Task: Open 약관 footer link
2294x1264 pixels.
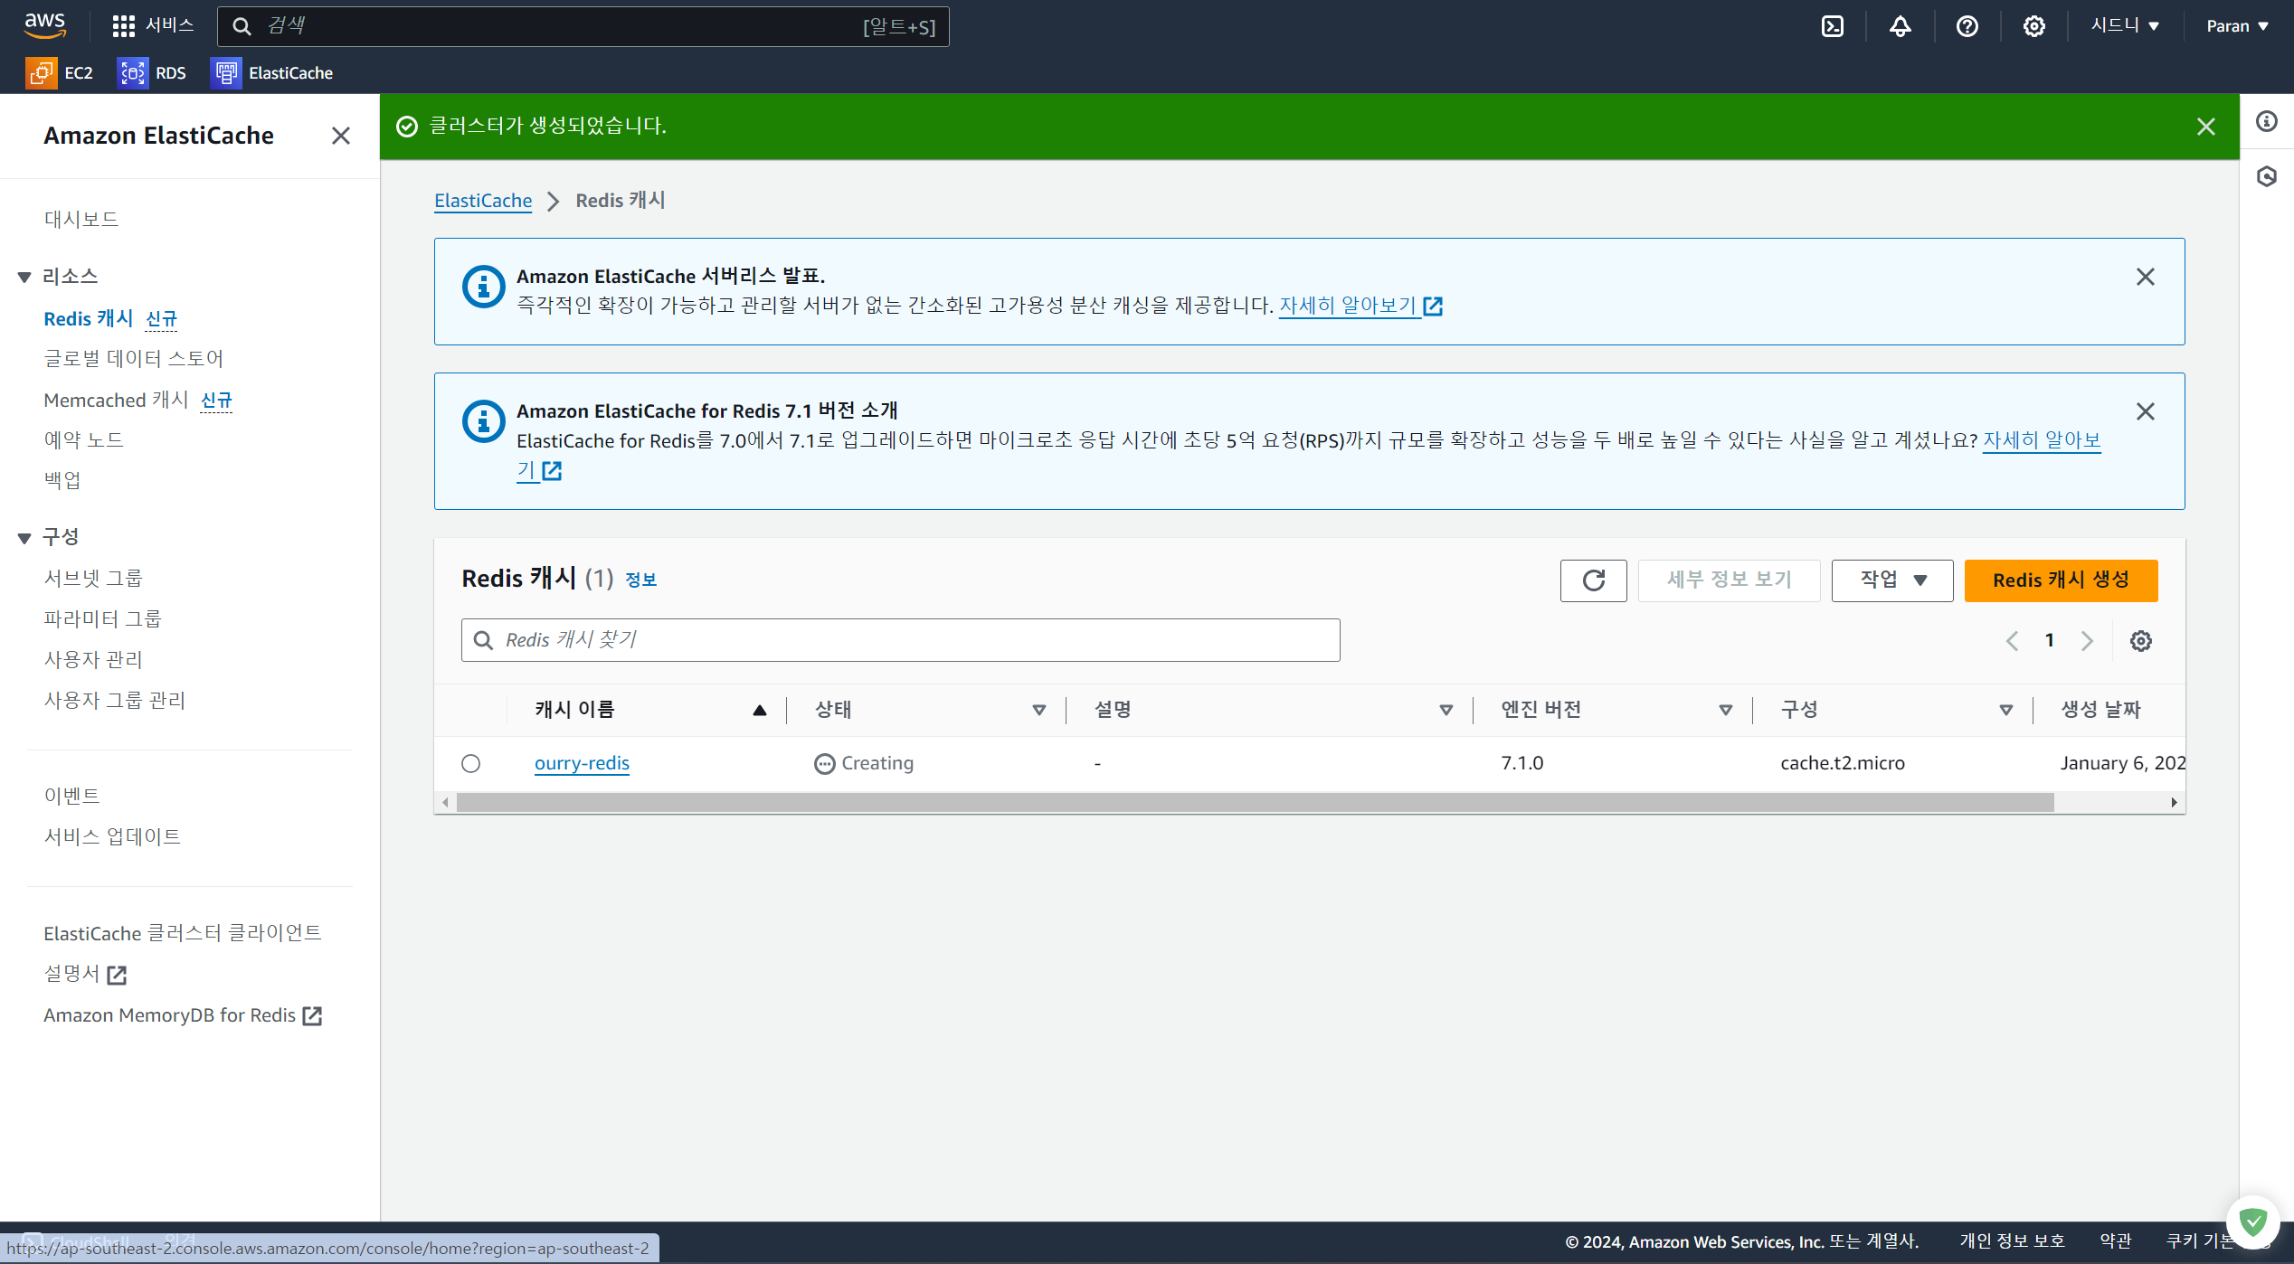Action: click(x=2115, y=1242)
